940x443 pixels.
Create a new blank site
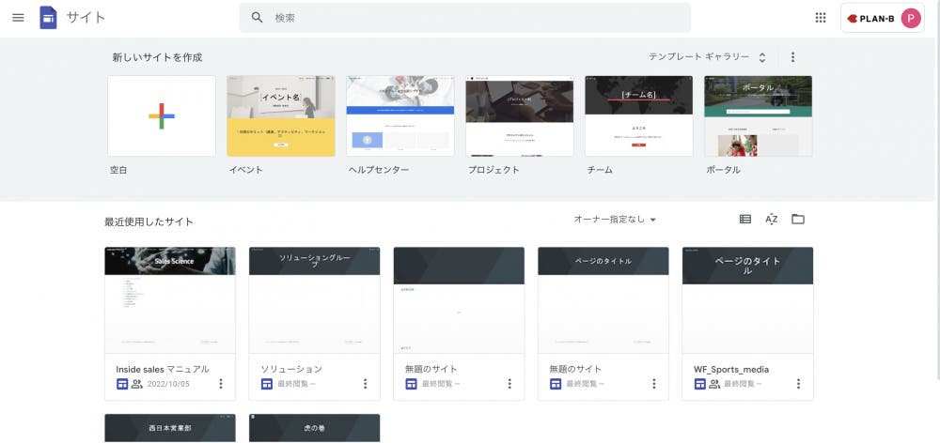pos(162,115)
